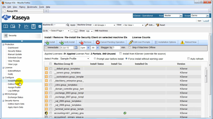Open Define Alarm Sets in the tree

(16, 104)
